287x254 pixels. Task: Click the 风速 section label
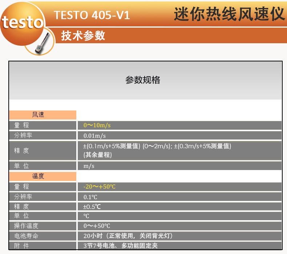pos(38,115)
